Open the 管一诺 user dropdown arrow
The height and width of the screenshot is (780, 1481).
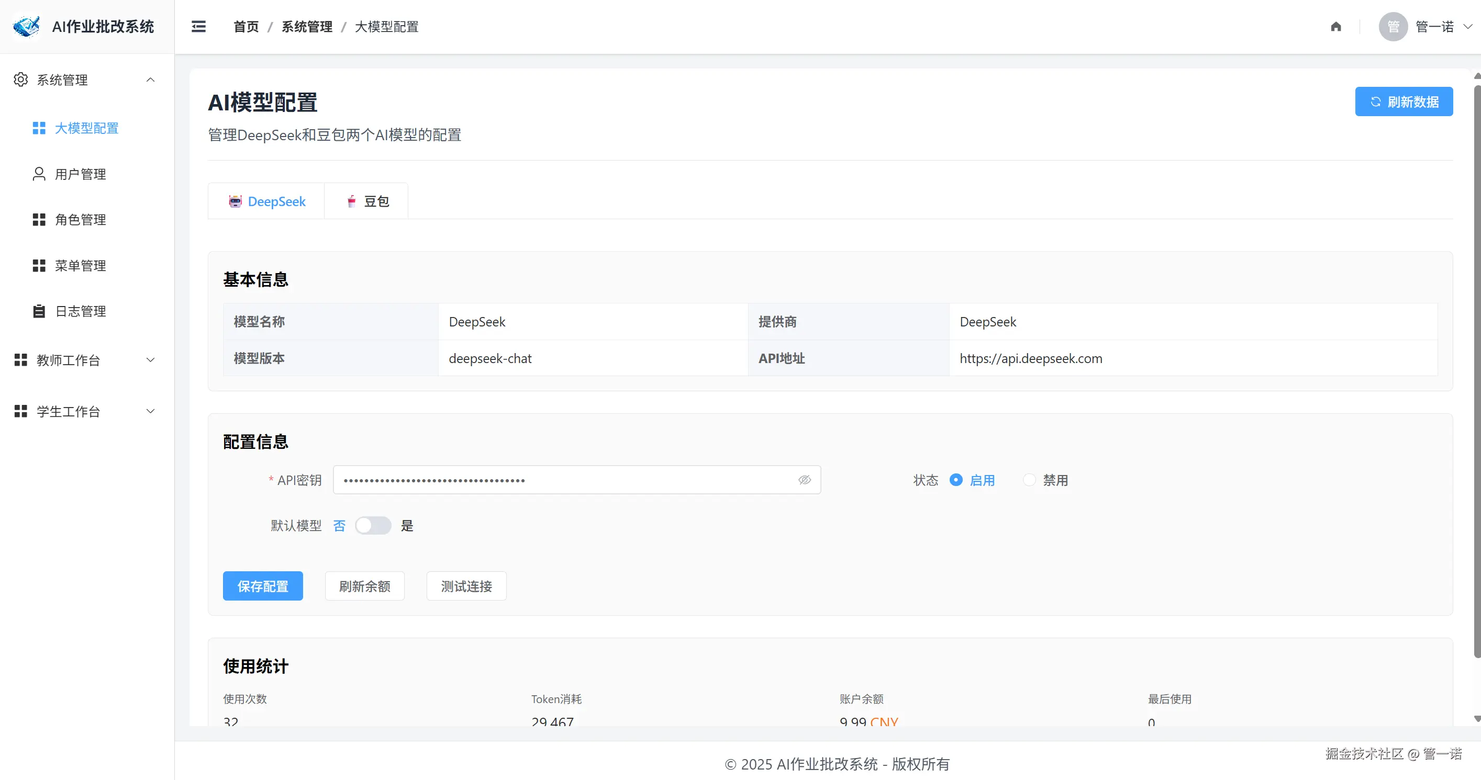click(x=1467, y=27)
